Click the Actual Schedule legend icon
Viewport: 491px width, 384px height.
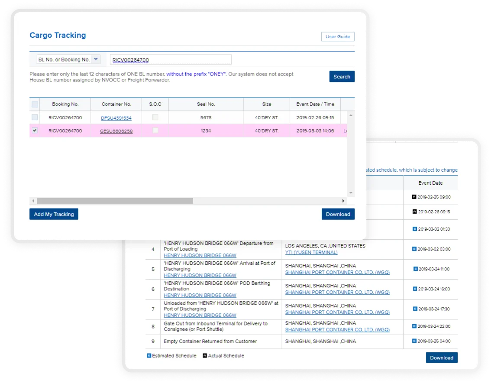click(205, 355)
